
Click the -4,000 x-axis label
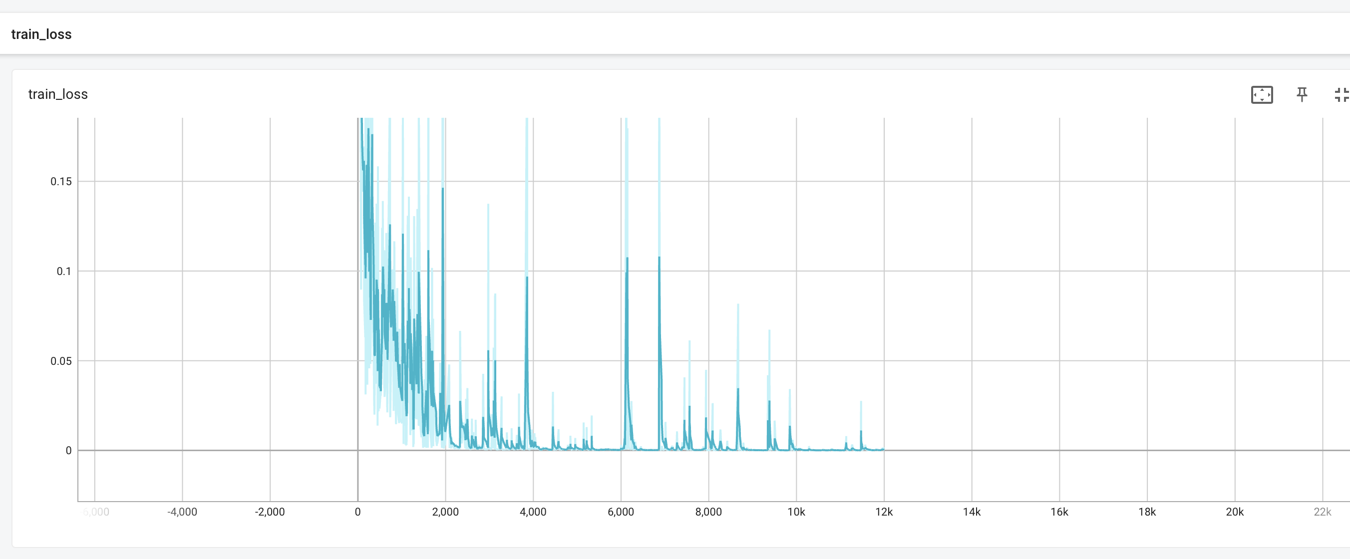coord(182,512)
